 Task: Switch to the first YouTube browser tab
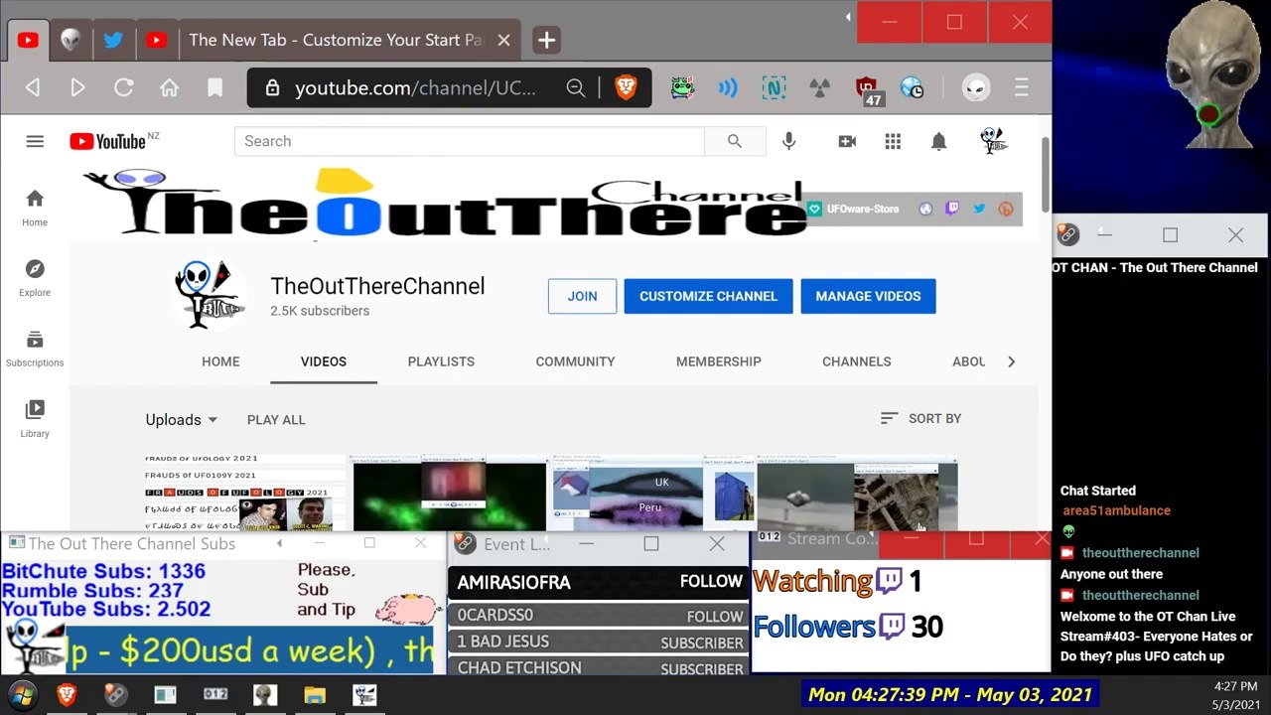(x=28, y=41)
